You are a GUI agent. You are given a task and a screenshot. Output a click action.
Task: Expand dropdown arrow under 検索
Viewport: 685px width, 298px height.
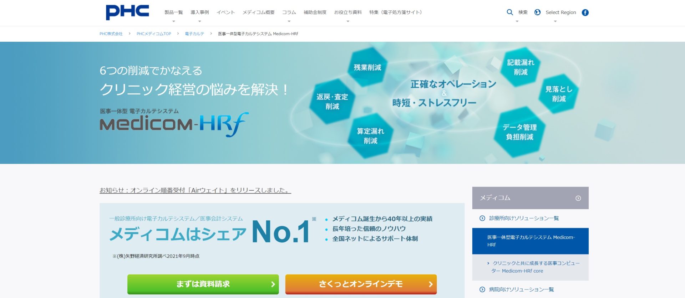coord(517,21)
